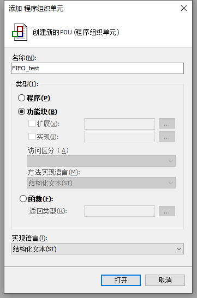Click the 返回类型 text field
This screenshot has width=197, height=298.
click(x=120, y=211)
